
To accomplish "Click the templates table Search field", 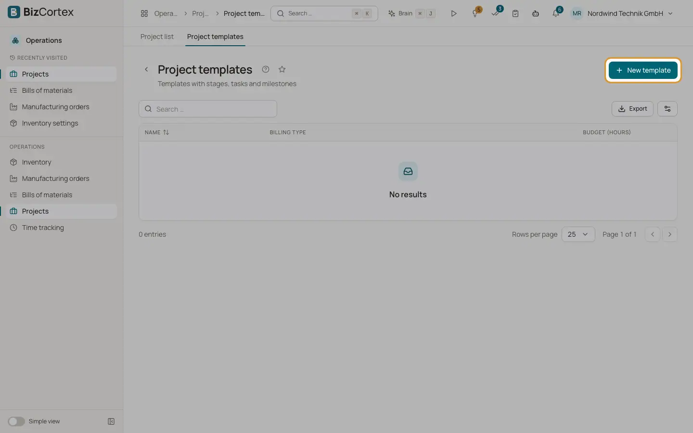I will click(x=208, y=109).
